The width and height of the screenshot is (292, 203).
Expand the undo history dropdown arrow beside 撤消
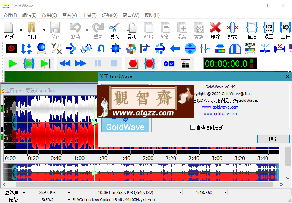point(87,30)
